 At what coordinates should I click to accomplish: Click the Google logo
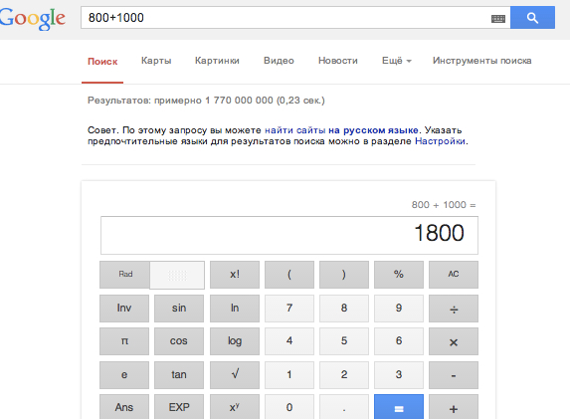coord(32,18)
